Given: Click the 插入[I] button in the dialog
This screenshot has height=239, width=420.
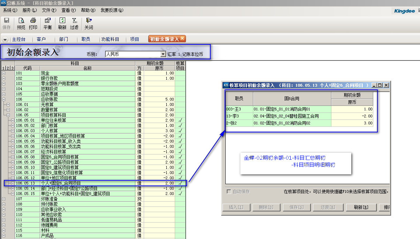Looking at the screenshot, I should [236, 207].
